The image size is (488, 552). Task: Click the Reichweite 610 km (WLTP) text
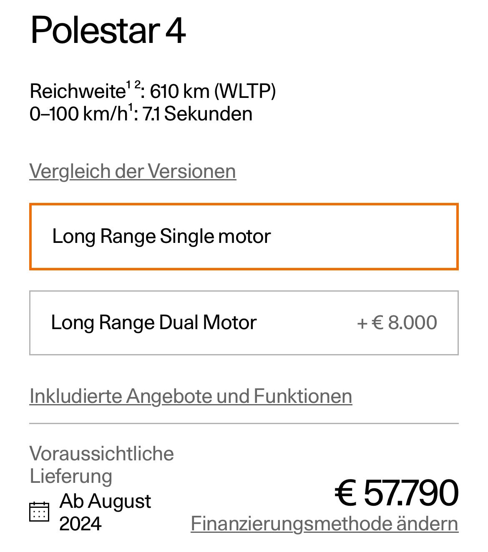click(x=153, y=91)
